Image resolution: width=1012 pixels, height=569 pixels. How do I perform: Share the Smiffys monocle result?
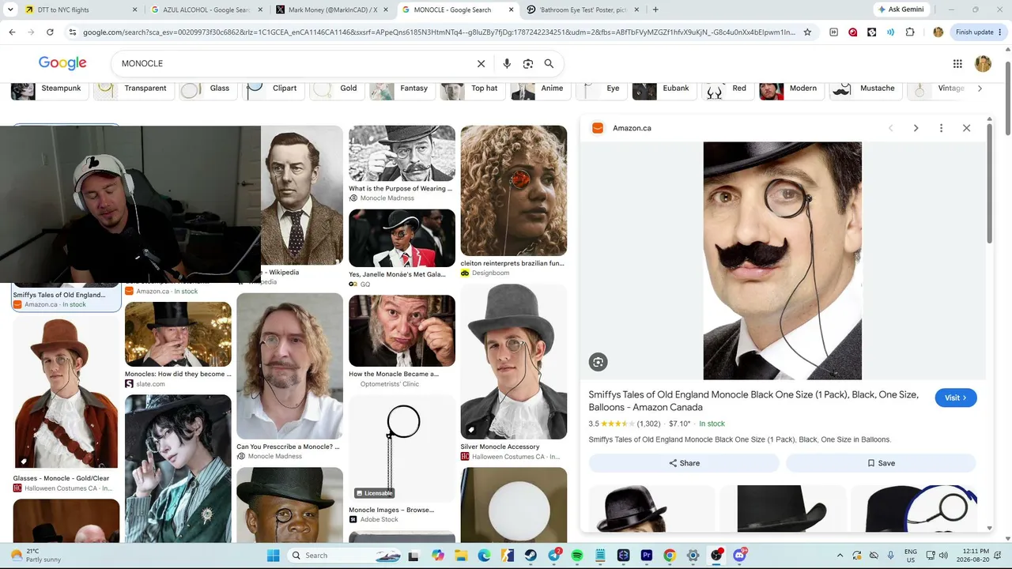684,463
